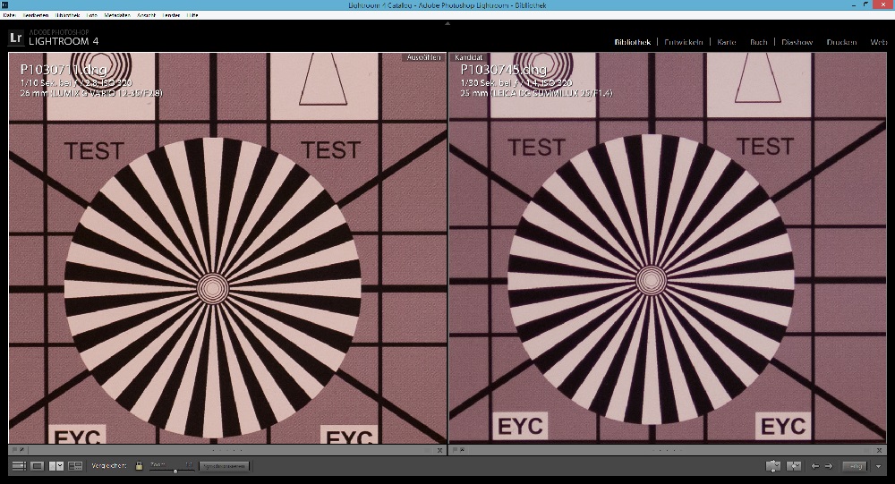Click the Vergleichen label

click(x=109, y=466)
